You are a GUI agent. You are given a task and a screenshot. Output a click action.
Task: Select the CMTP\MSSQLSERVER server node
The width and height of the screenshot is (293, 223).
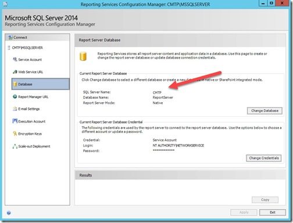click(x=27, y=48)
